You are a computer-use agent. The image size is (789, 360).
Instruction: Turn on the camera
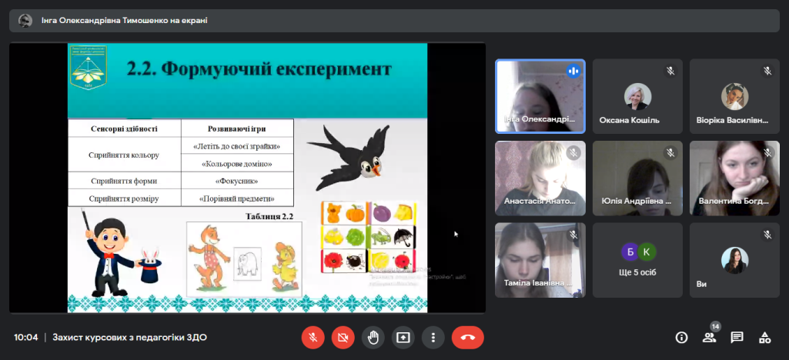coord(343,338)
